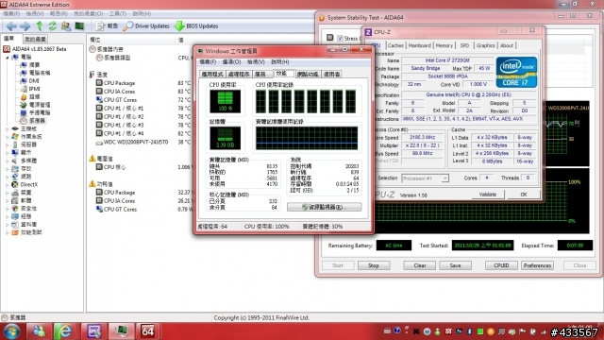Open the Resource Monitor button in Task Manager
604x340 pixels.
pos(325,207)
